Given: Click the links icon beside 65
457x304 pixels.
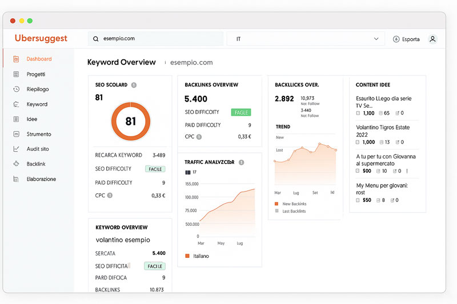Looking at the screenshot, I should [380, 113].
